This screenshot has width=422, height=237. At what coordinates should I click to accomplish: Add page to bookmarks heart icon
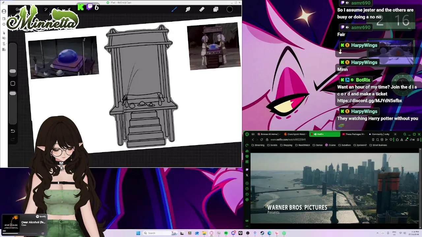pyautogui.click(x=391, y=140)
